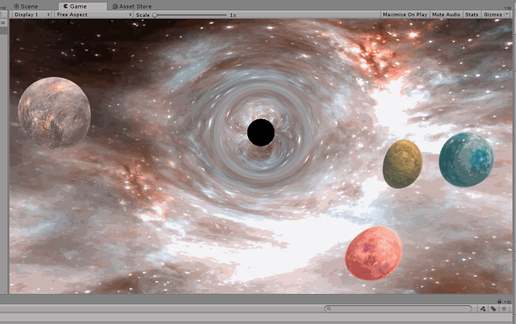Switch to the Scene tab
The height and width of the screenshot is (324, 516).
pyautogui.click(x=26, y=6)
